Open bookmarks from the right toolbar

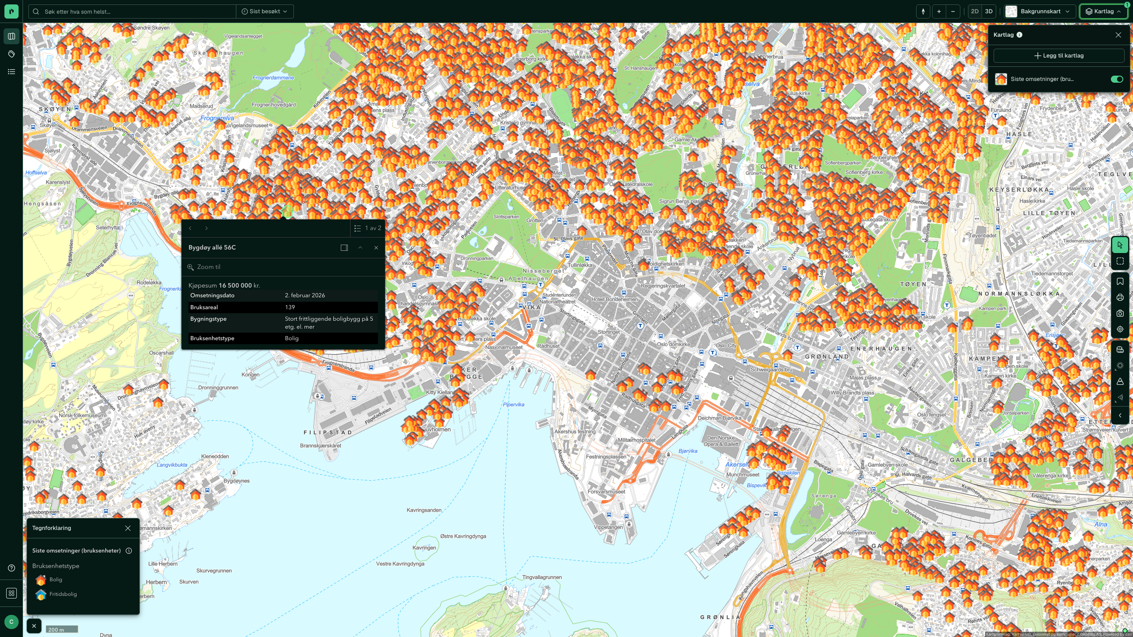(x=1120, y=281)
